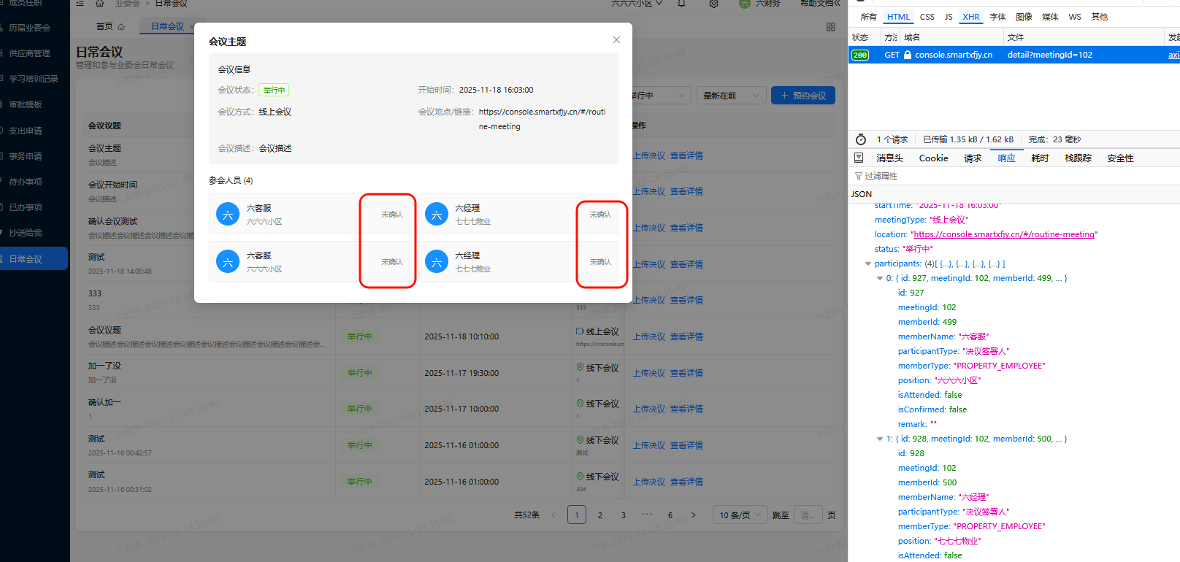Viewport: 1180px width, 562px height.
Task: Toggle the CSS request filter
Action: [x=927, y=17]
